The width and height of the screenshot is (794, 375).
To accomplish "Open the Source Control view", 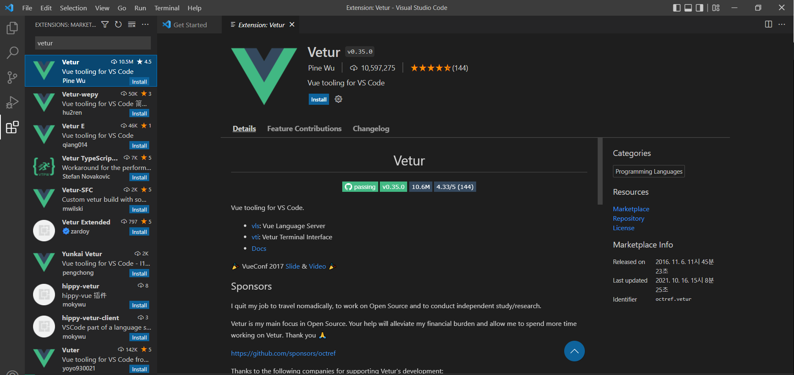I will [x=12, y=78].
